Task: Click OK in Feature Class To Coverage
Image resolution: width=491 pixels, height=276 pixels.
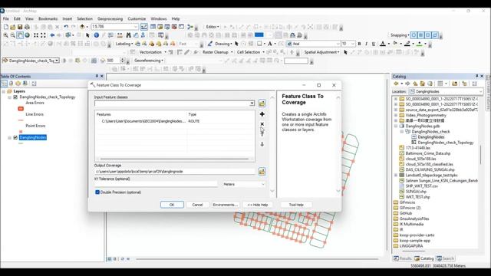Action: (x=172, y=205)
